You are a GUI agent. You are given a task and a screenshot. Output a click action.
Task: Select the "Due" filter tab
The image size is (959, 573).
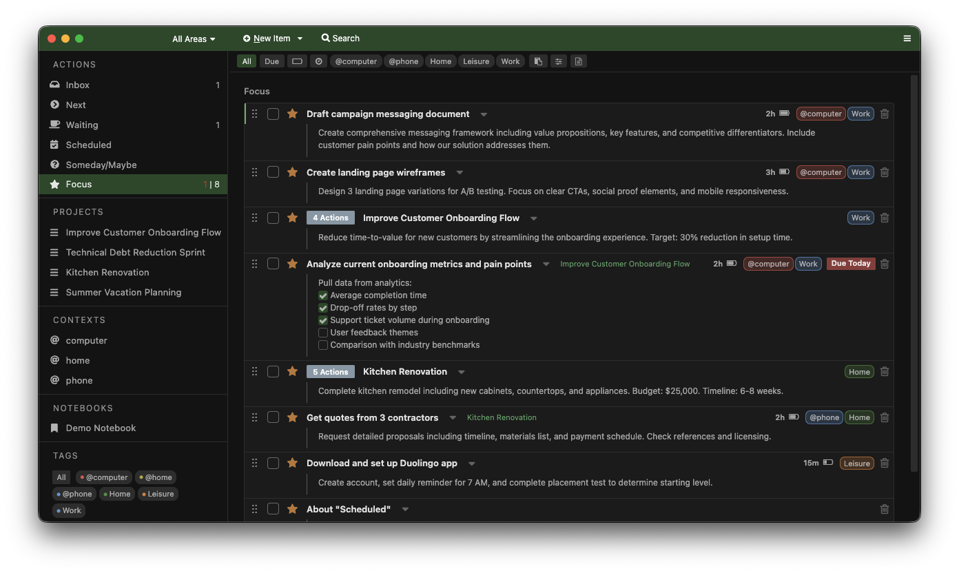pyautogui.click(x=271, y=61)
